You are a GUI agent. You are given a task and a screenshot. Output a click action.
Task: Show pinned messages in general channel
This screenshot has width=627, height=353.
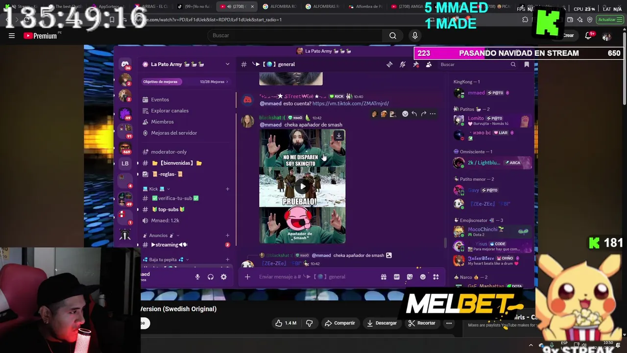click(416, 64)
